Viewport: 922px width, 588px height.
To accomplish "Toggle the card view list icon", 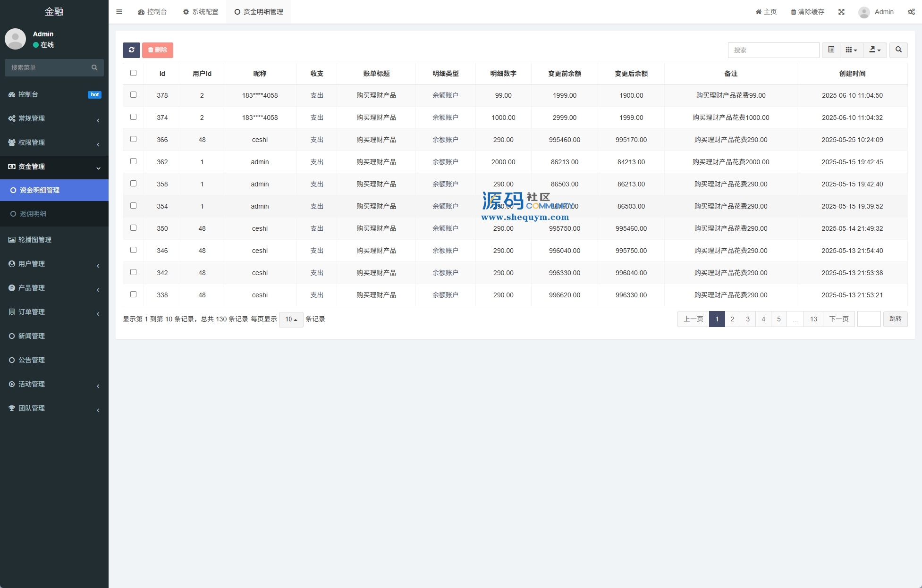I will [831, 50].
